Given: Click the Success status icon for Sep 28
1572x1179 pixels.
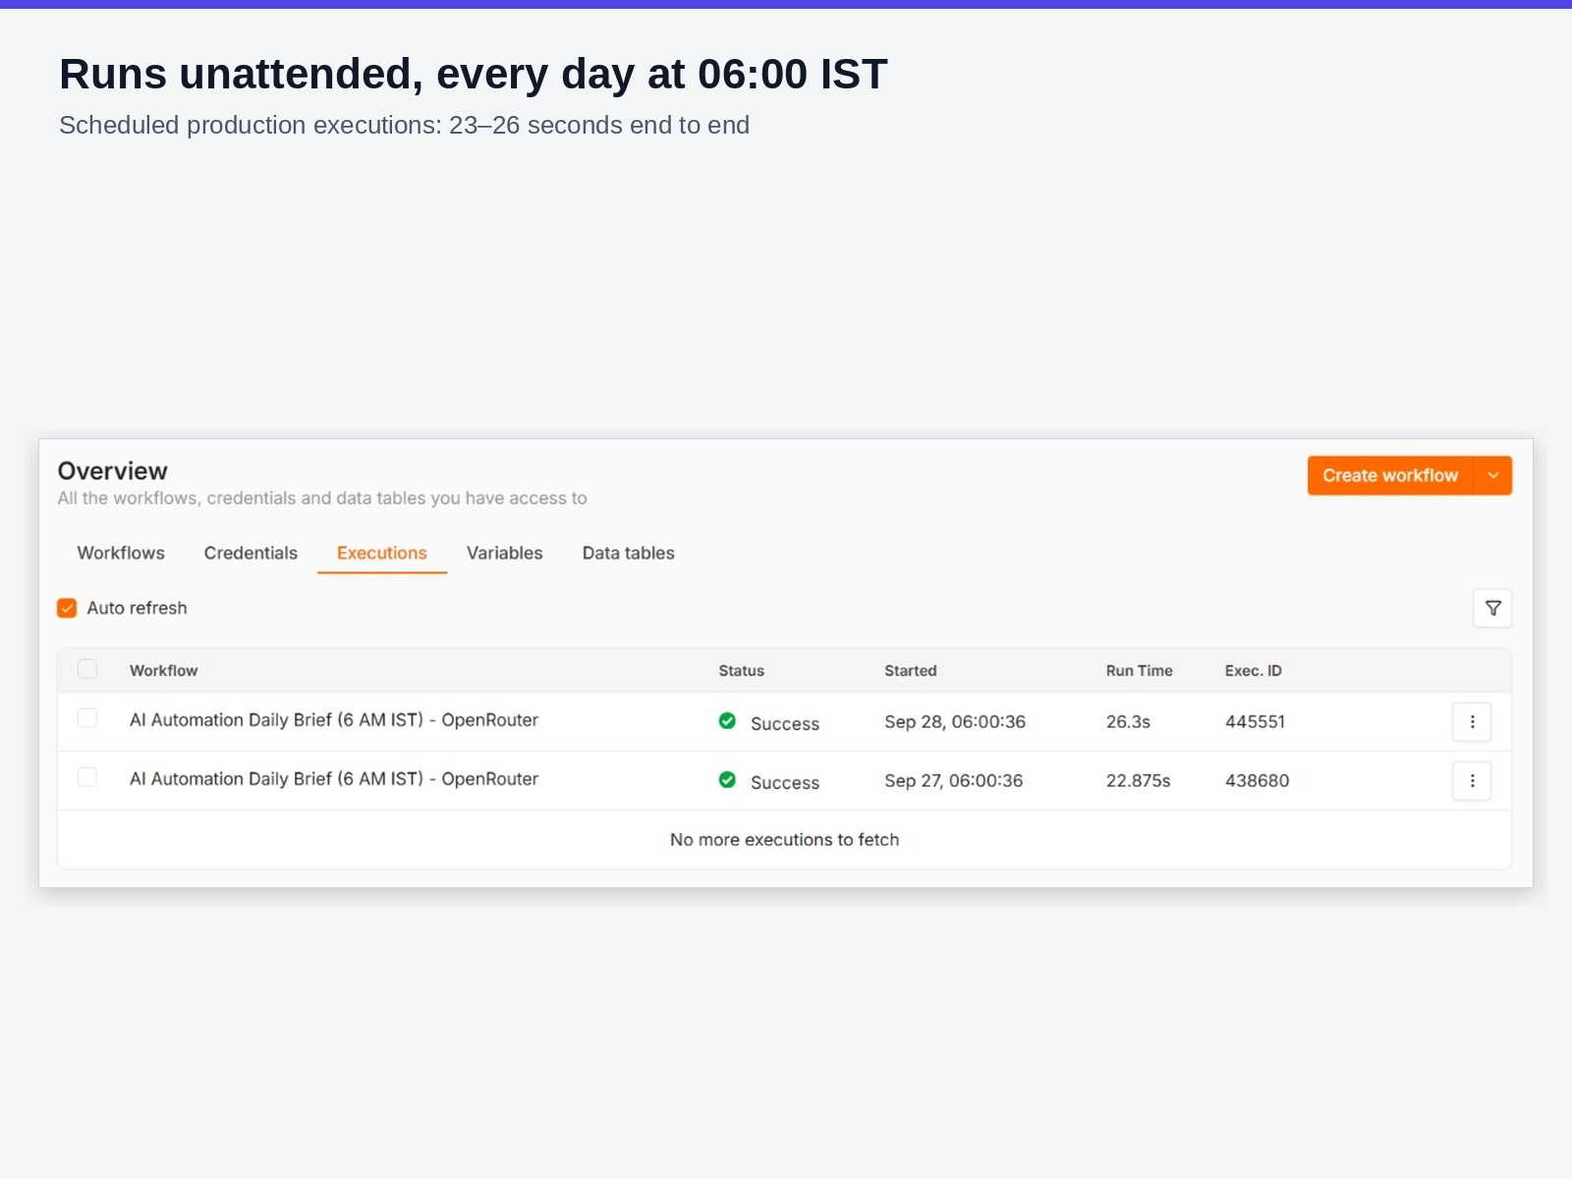Looking at the screenshot, I should click(727, 721).
